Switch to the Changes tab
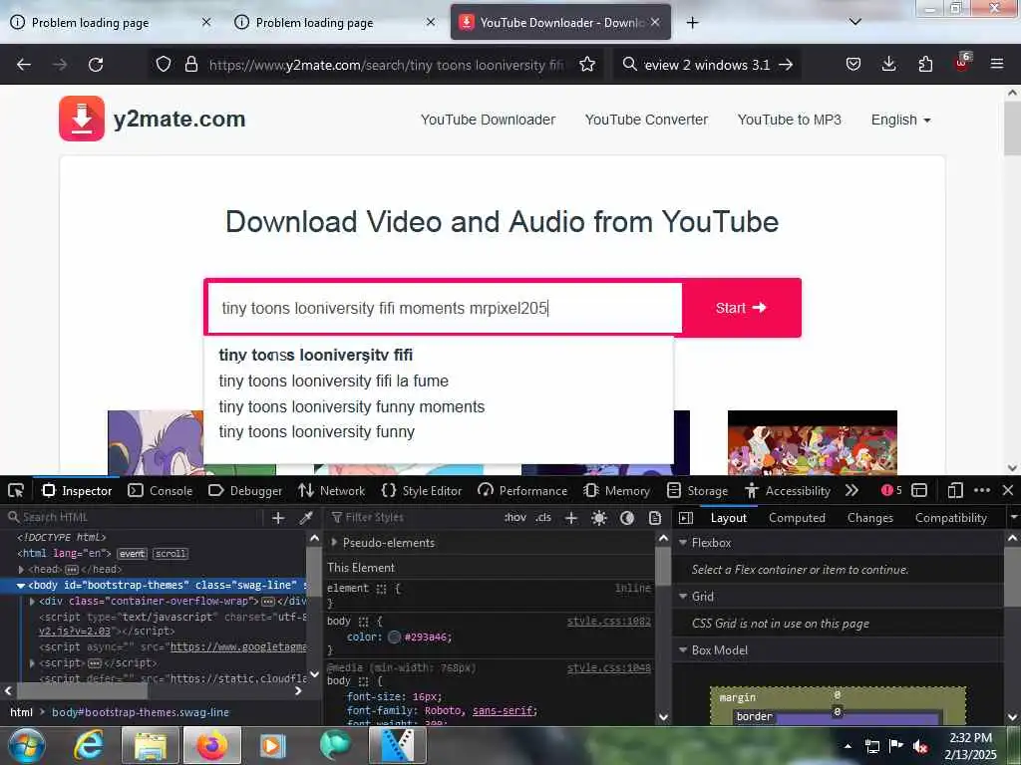This screenshot has height=765, width=1021. point(869,518)
